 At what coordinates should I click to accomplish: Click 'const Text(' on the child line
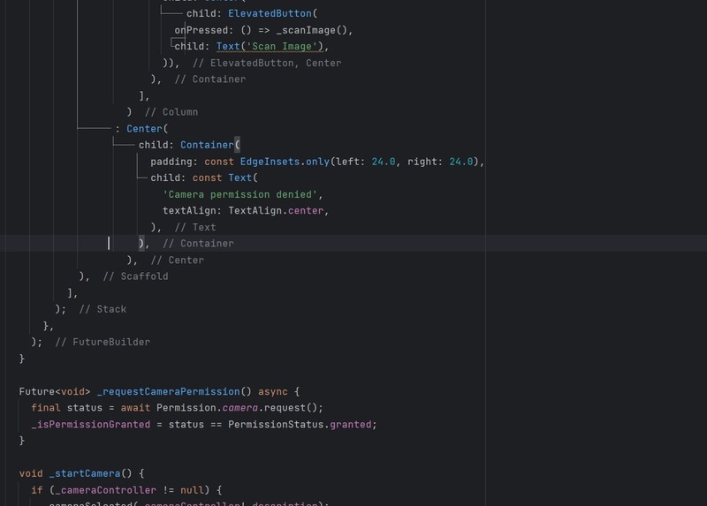coord(225,178)
